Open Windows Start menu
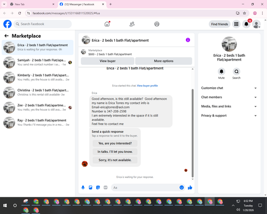Viewport: 267px width, 214px height. [x=5, y=205]
